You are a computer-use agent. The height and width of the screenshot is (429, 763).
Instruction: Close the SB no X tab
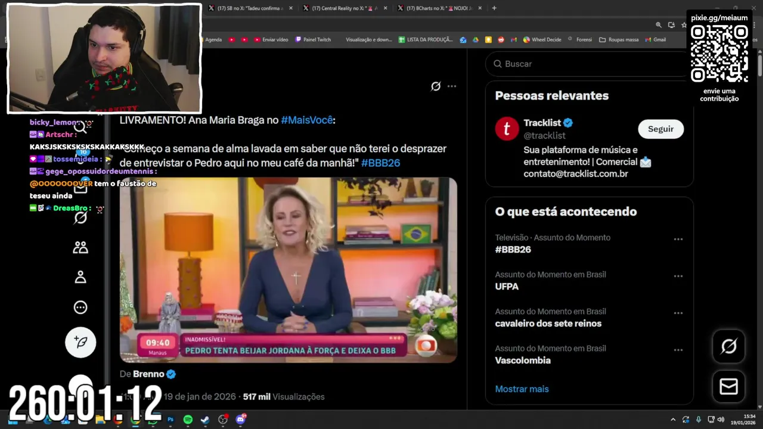pyautogui.click(x=291, y=8)
